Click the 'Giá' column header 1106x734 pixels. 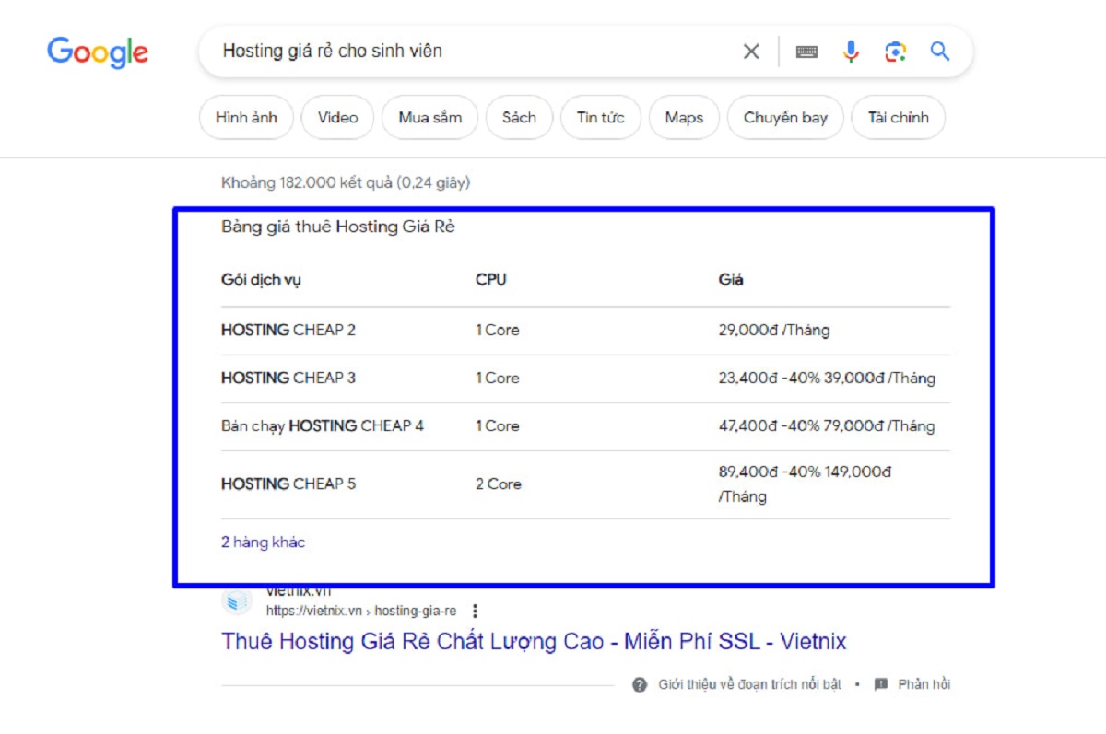coord(731,280)
